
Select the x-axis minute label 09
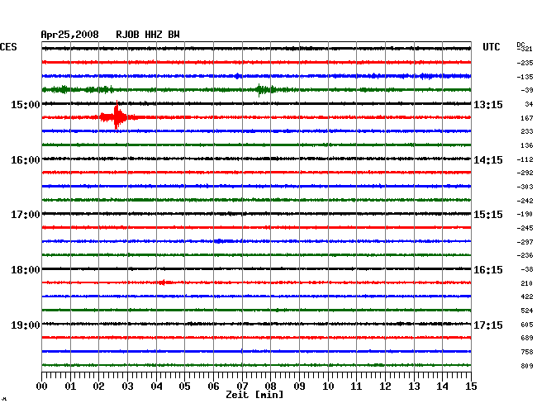299,387
